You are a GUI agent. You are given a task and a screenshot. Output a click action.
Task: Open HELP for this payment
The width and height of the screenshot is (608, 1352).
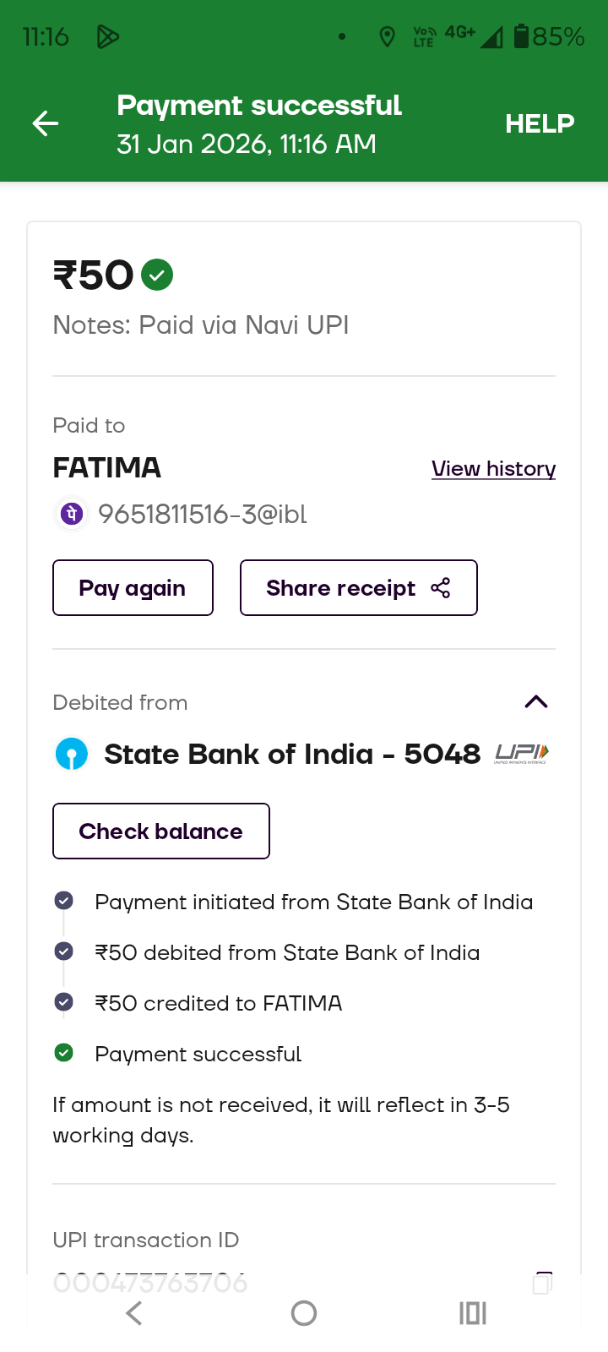(x=540, y=124)
